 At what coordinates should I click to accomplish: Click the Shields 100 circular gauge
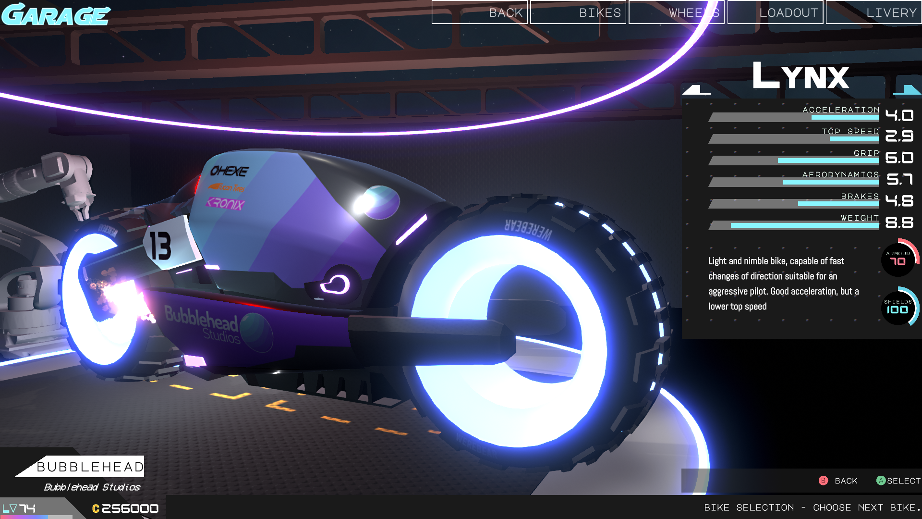click(898, 307)
